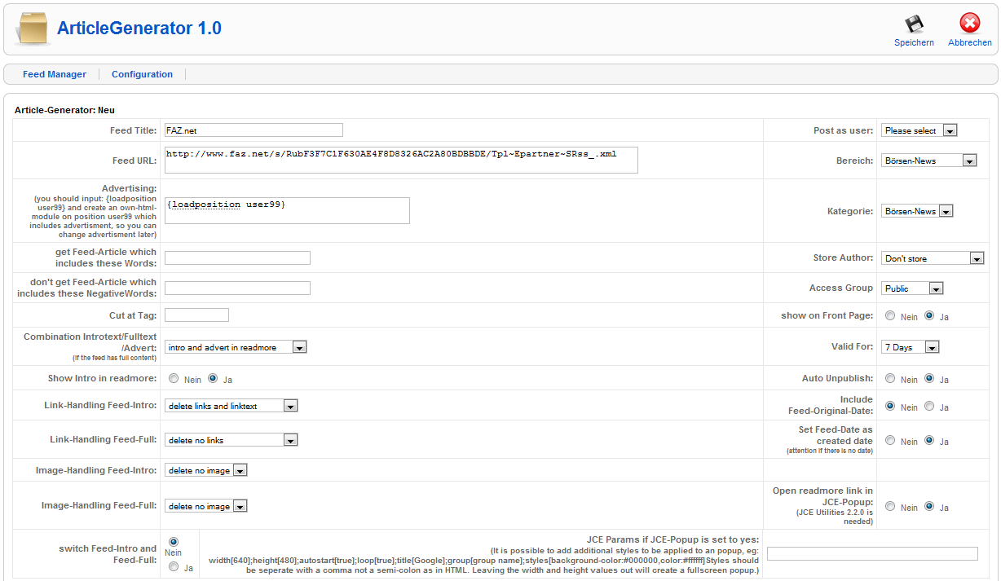Click the Speichern floppy disk icon
Screen dimensions: 1001x581
coord(914,24)
